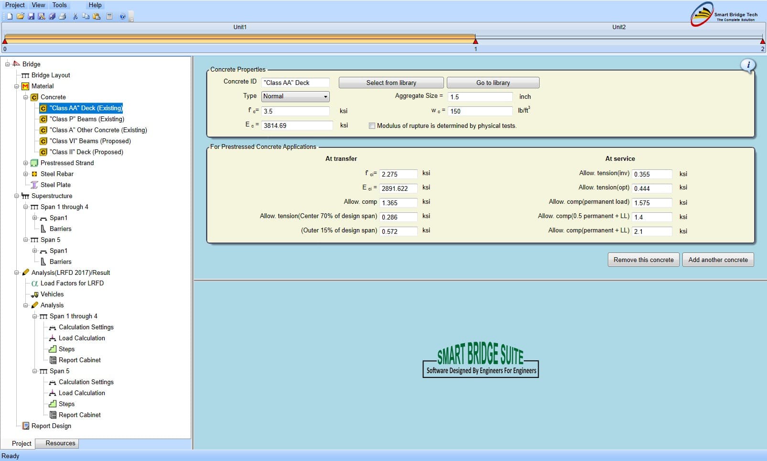The width and height of the screenshot is (767, 461).
Task: Expand the Steel Rebar tree node
Action: (x=26, y=174)
